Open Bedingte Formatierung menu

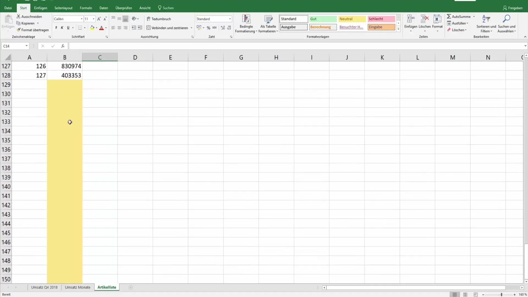tap(246, 24)
